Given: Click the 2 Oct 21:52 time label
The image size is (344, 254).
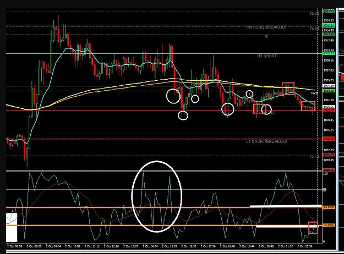Looking at the screenshot, I should (286, 246).
